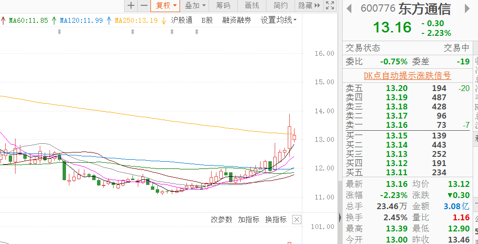Toggle fullscreen chart icon
The image size is (478, 244).
[x=330, y=5]
